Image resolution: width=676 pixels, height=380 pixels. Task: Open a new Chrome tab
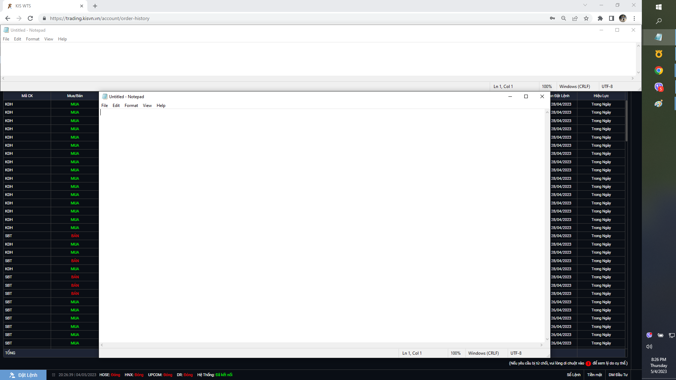click(x=95, y=6)
